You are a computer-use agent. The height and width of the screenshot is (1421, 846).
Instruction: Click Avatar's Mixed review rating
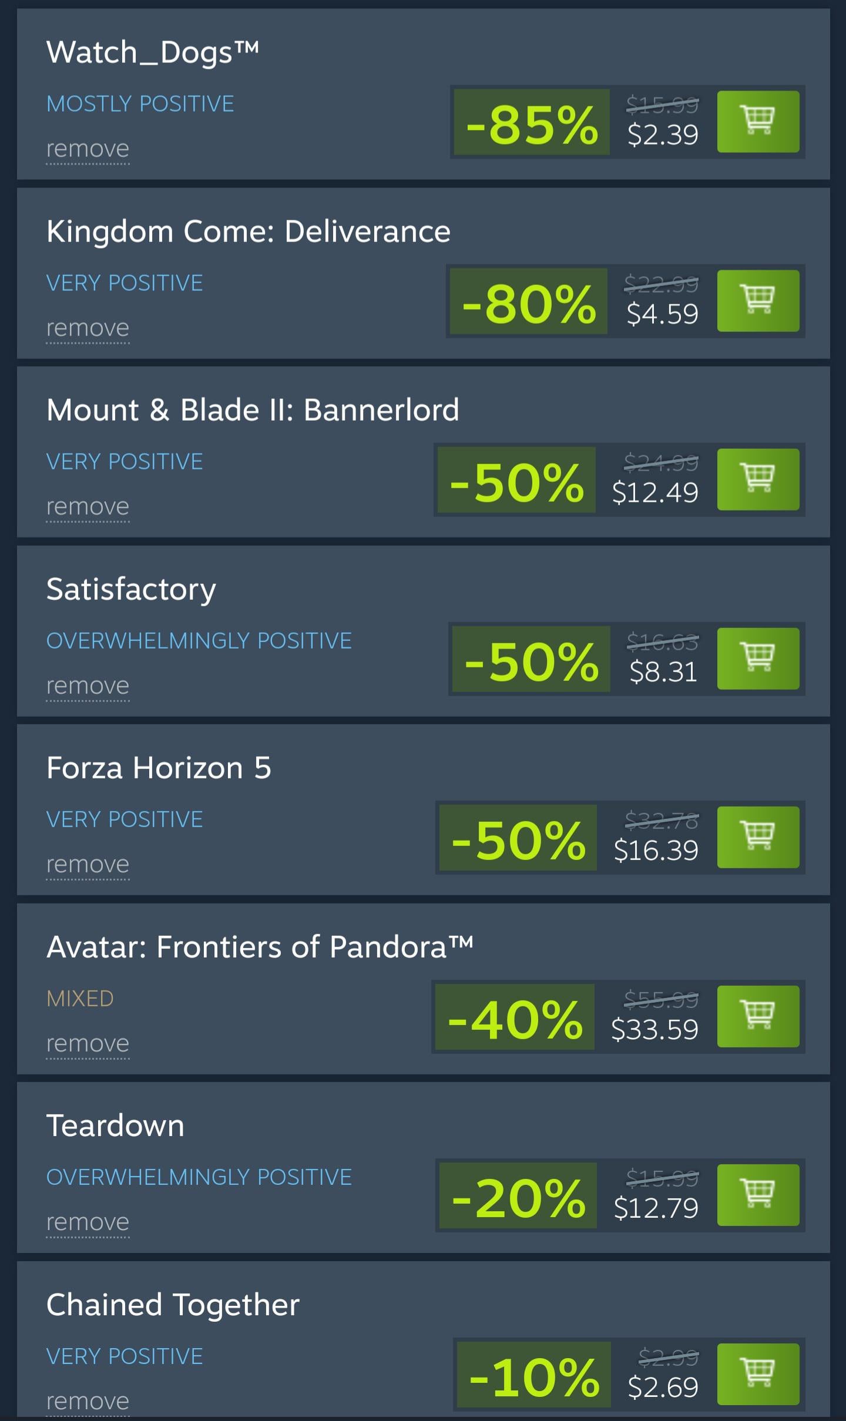coord(80,999)
